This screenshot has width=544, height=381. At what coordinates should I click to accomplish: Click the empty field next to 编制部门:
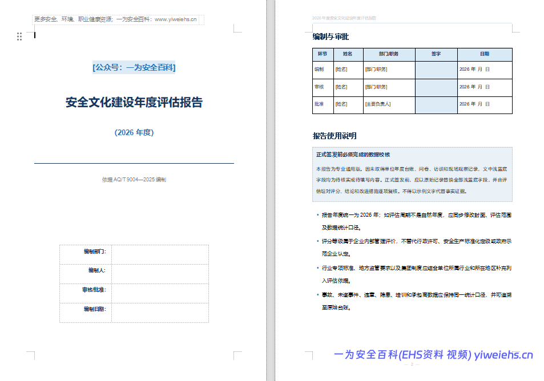pos(160,254)
